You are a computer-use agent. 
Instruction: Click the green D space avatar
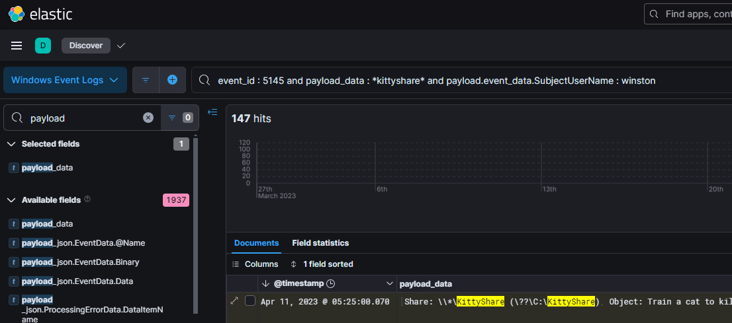[x=42, y=46]
